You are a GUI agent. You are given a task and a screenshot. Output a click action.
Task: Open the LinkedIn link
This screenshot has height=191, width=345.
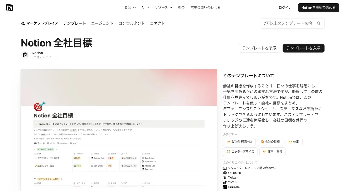pyautogui.click(x=234, y=187)
